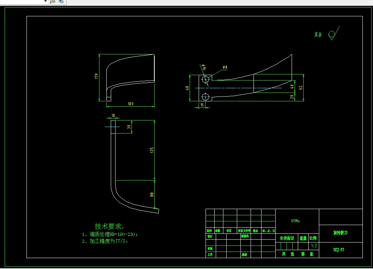Select the 10 thickness dimension
The height and width of the screenshot is (269, 373).
tap(113, 115)
